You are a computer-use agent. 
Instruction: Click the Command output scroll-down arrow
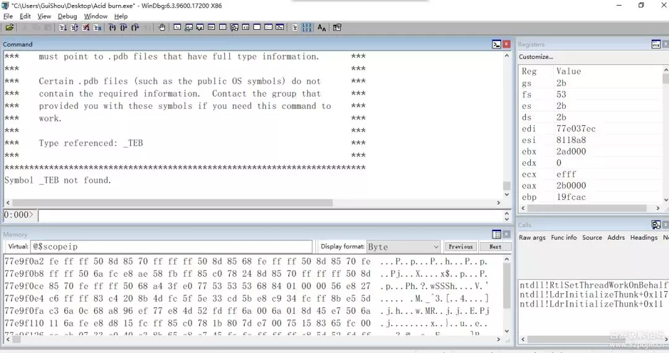[507, 194]
